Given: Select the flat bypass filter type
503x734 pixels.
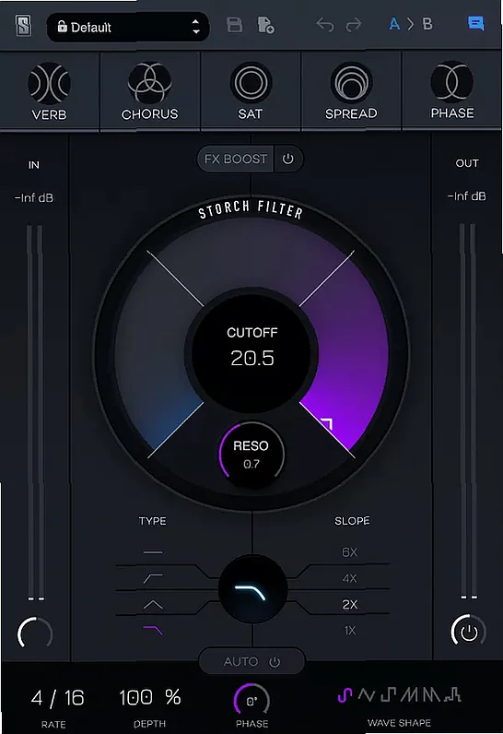Looking at the screenshot, I should (x=153, y=552).
